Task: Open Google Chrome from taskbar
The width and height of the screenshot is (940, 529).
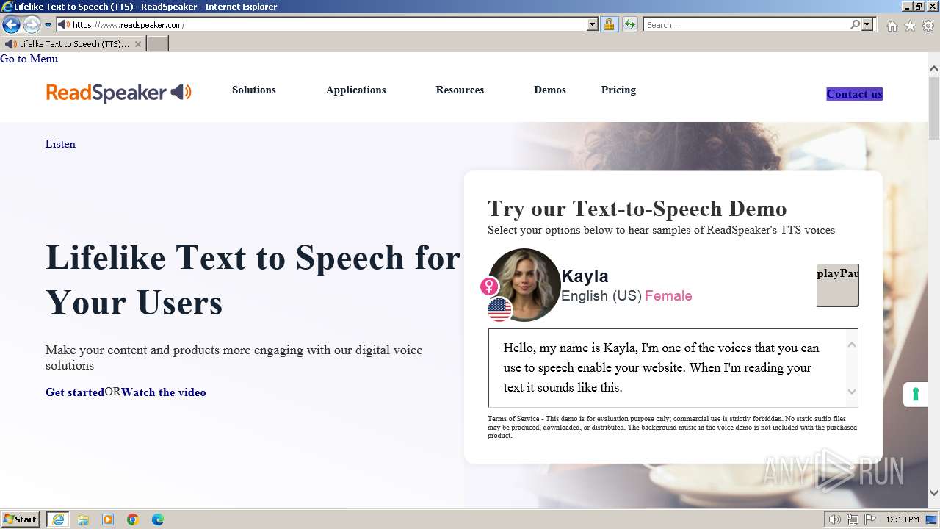Action: point(133,519)
